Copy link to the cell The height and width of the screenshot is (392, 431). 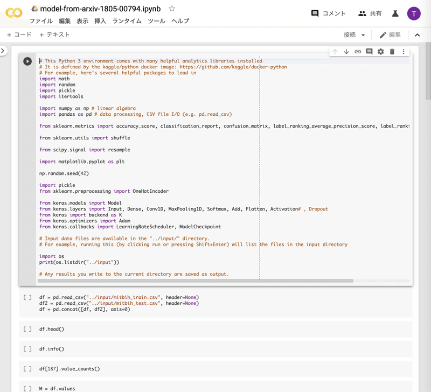coord(358,51)
